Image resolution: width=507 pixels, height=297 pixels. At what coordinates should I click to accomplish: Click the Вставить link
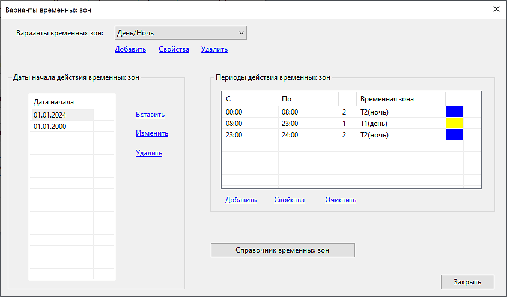click(x=150, y=115)
